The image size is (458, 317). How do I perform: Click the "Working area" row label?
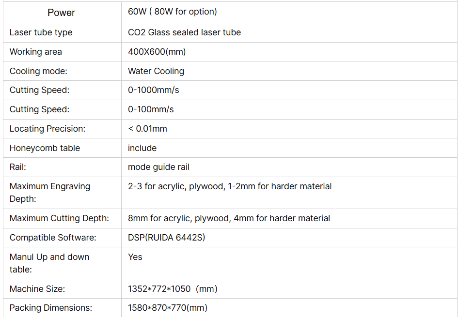pyautogui.click(x=36, y=52)
